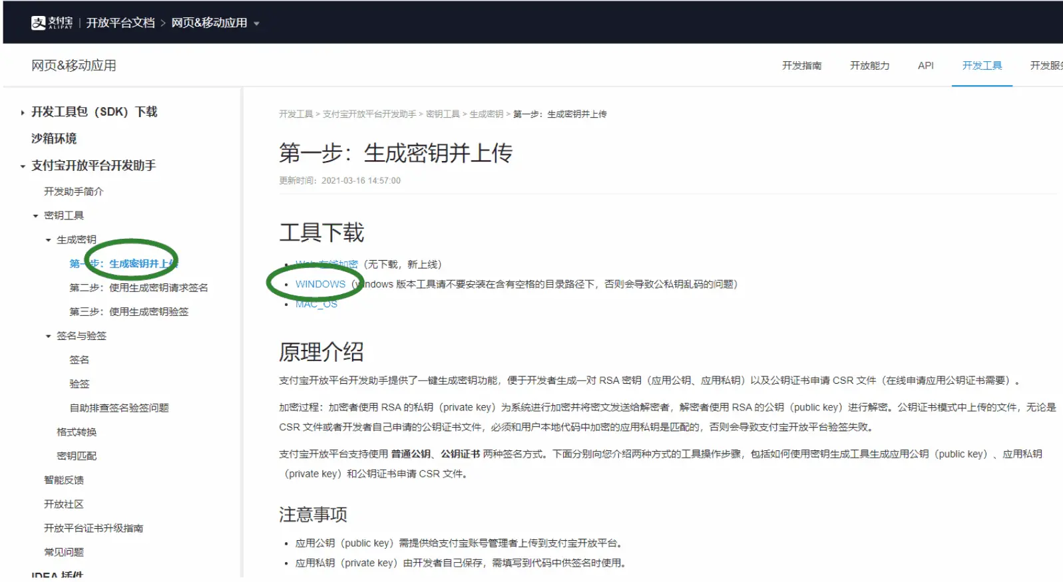The width and height of the screenshot is (1063, 582).
Task: Expand the 开发工具包 (SDK) 下载 section
Action: (23, 112)
